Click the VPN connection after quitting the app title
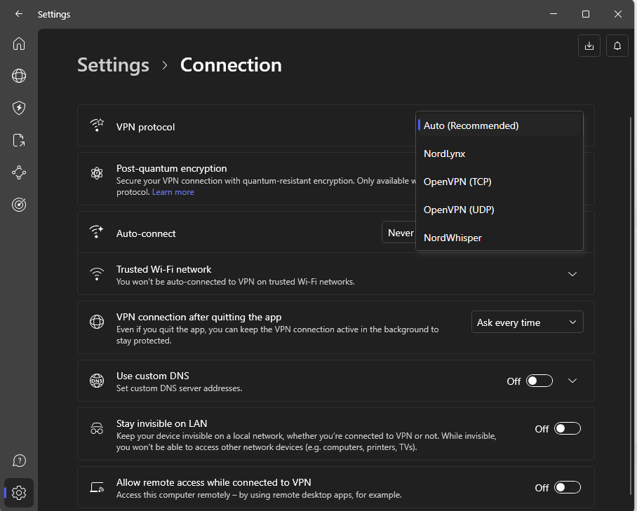The width and height of the screenshot is (637, 511). point(199,317)
